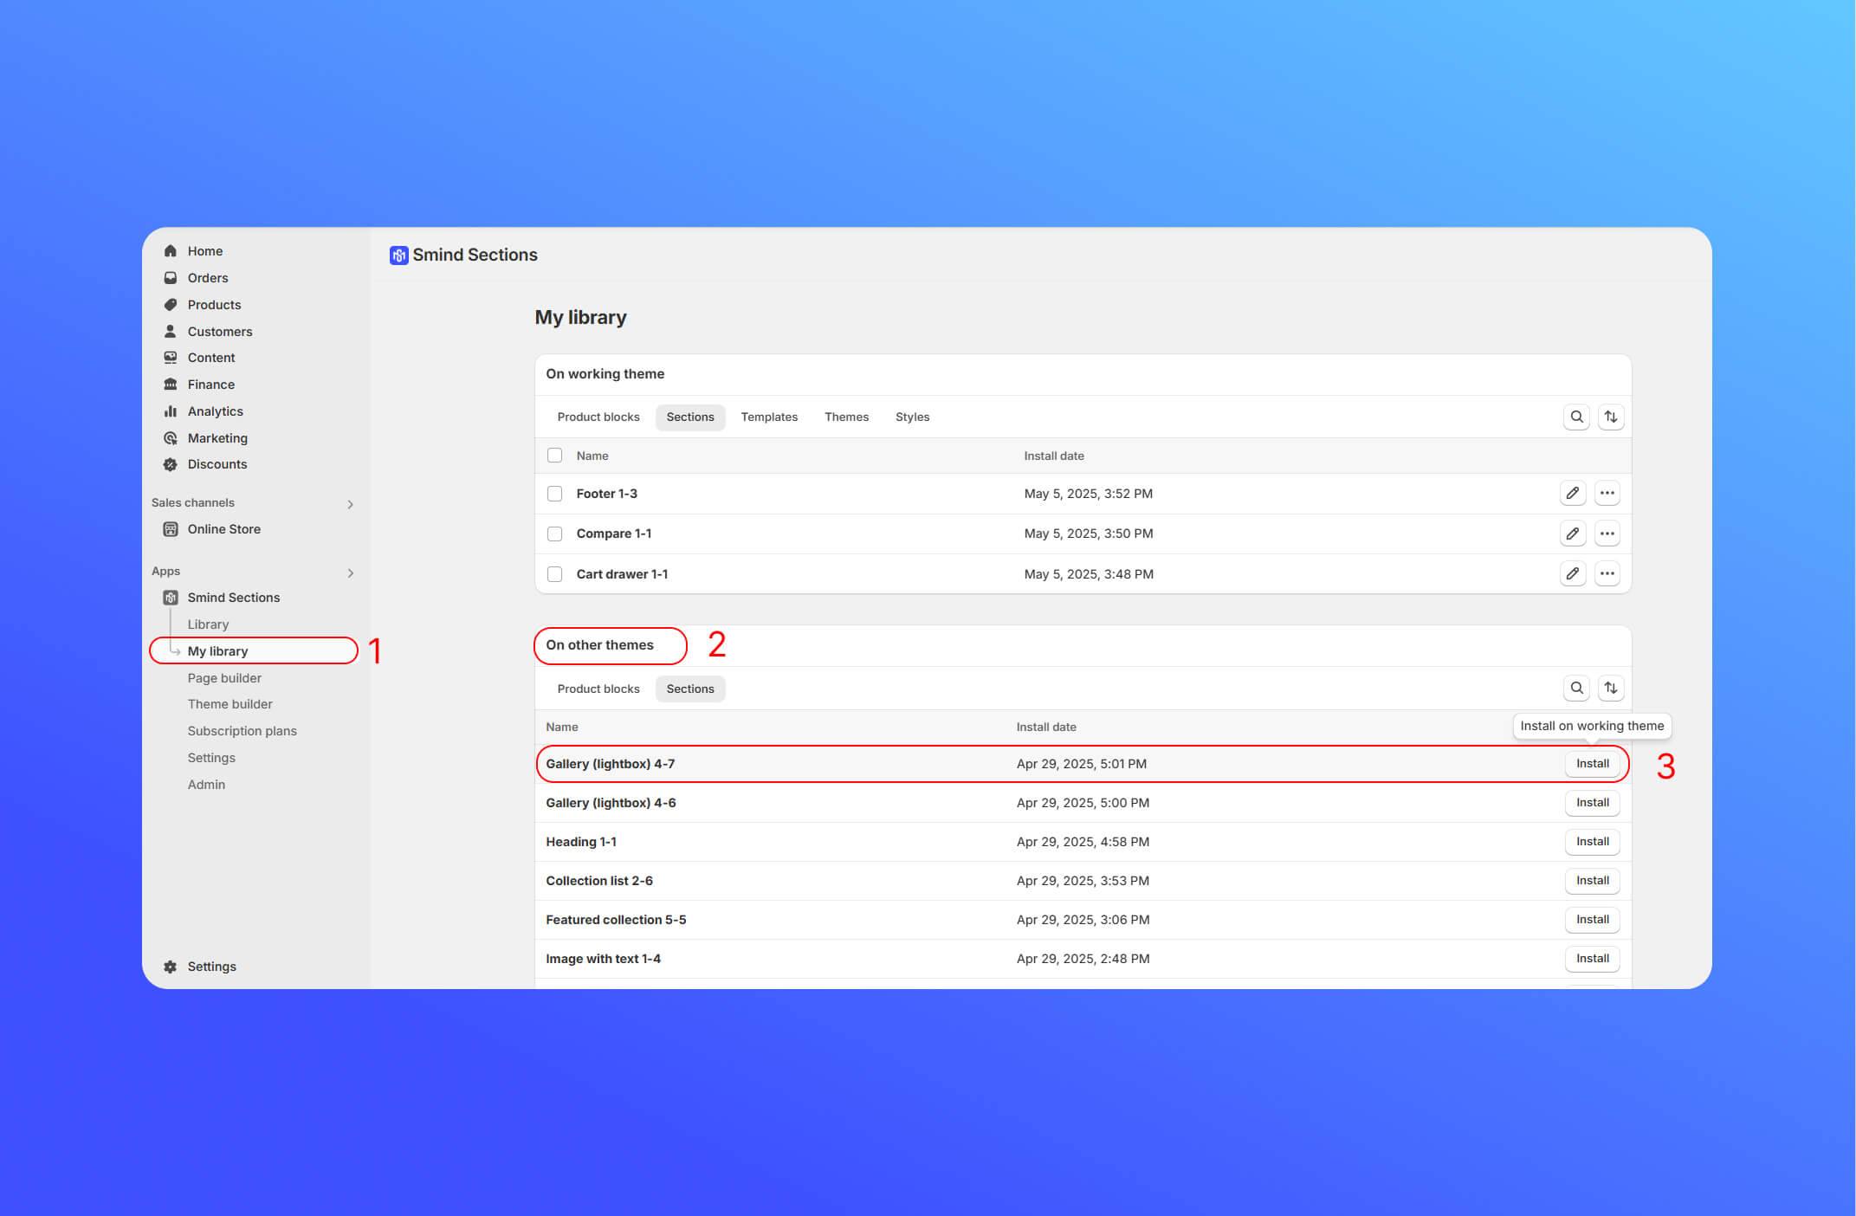The image size is (1856, 1216).
Task: Click the Featured collection 5-5 name
Action: pos(616,920)
